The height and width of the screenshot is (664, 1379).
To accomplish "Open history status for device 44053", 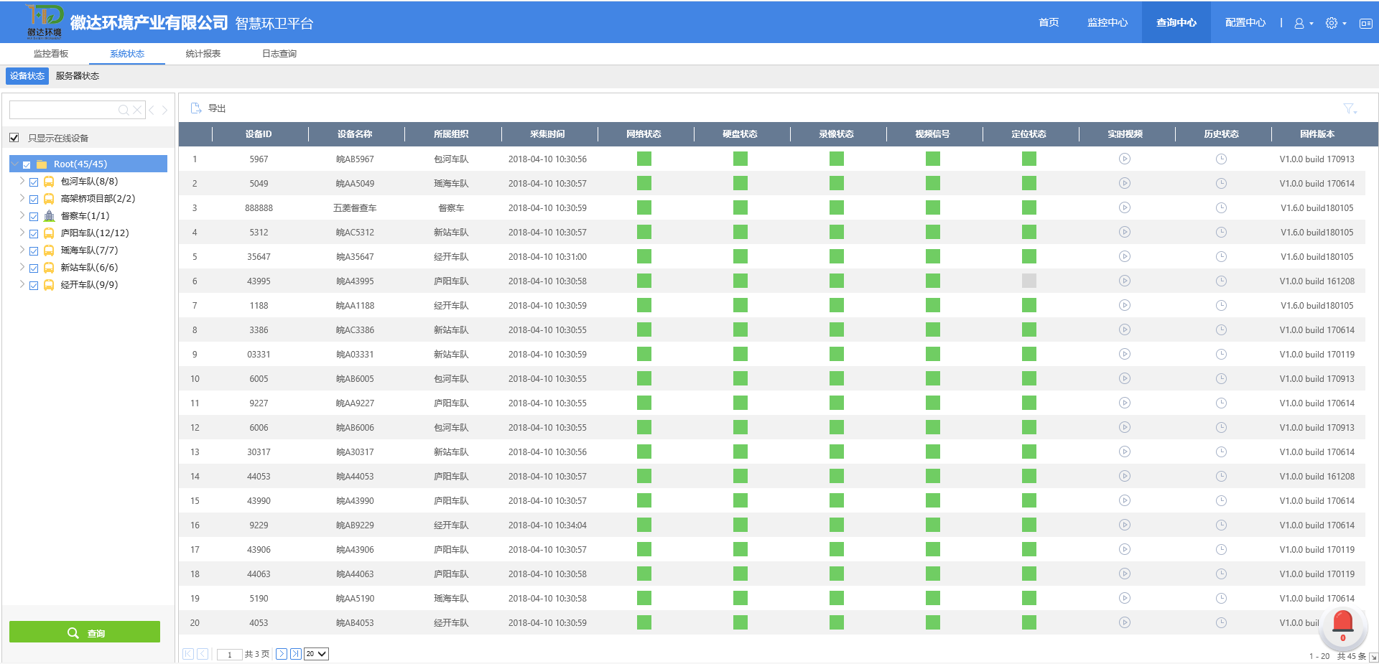I will (x=1221, y=476).
